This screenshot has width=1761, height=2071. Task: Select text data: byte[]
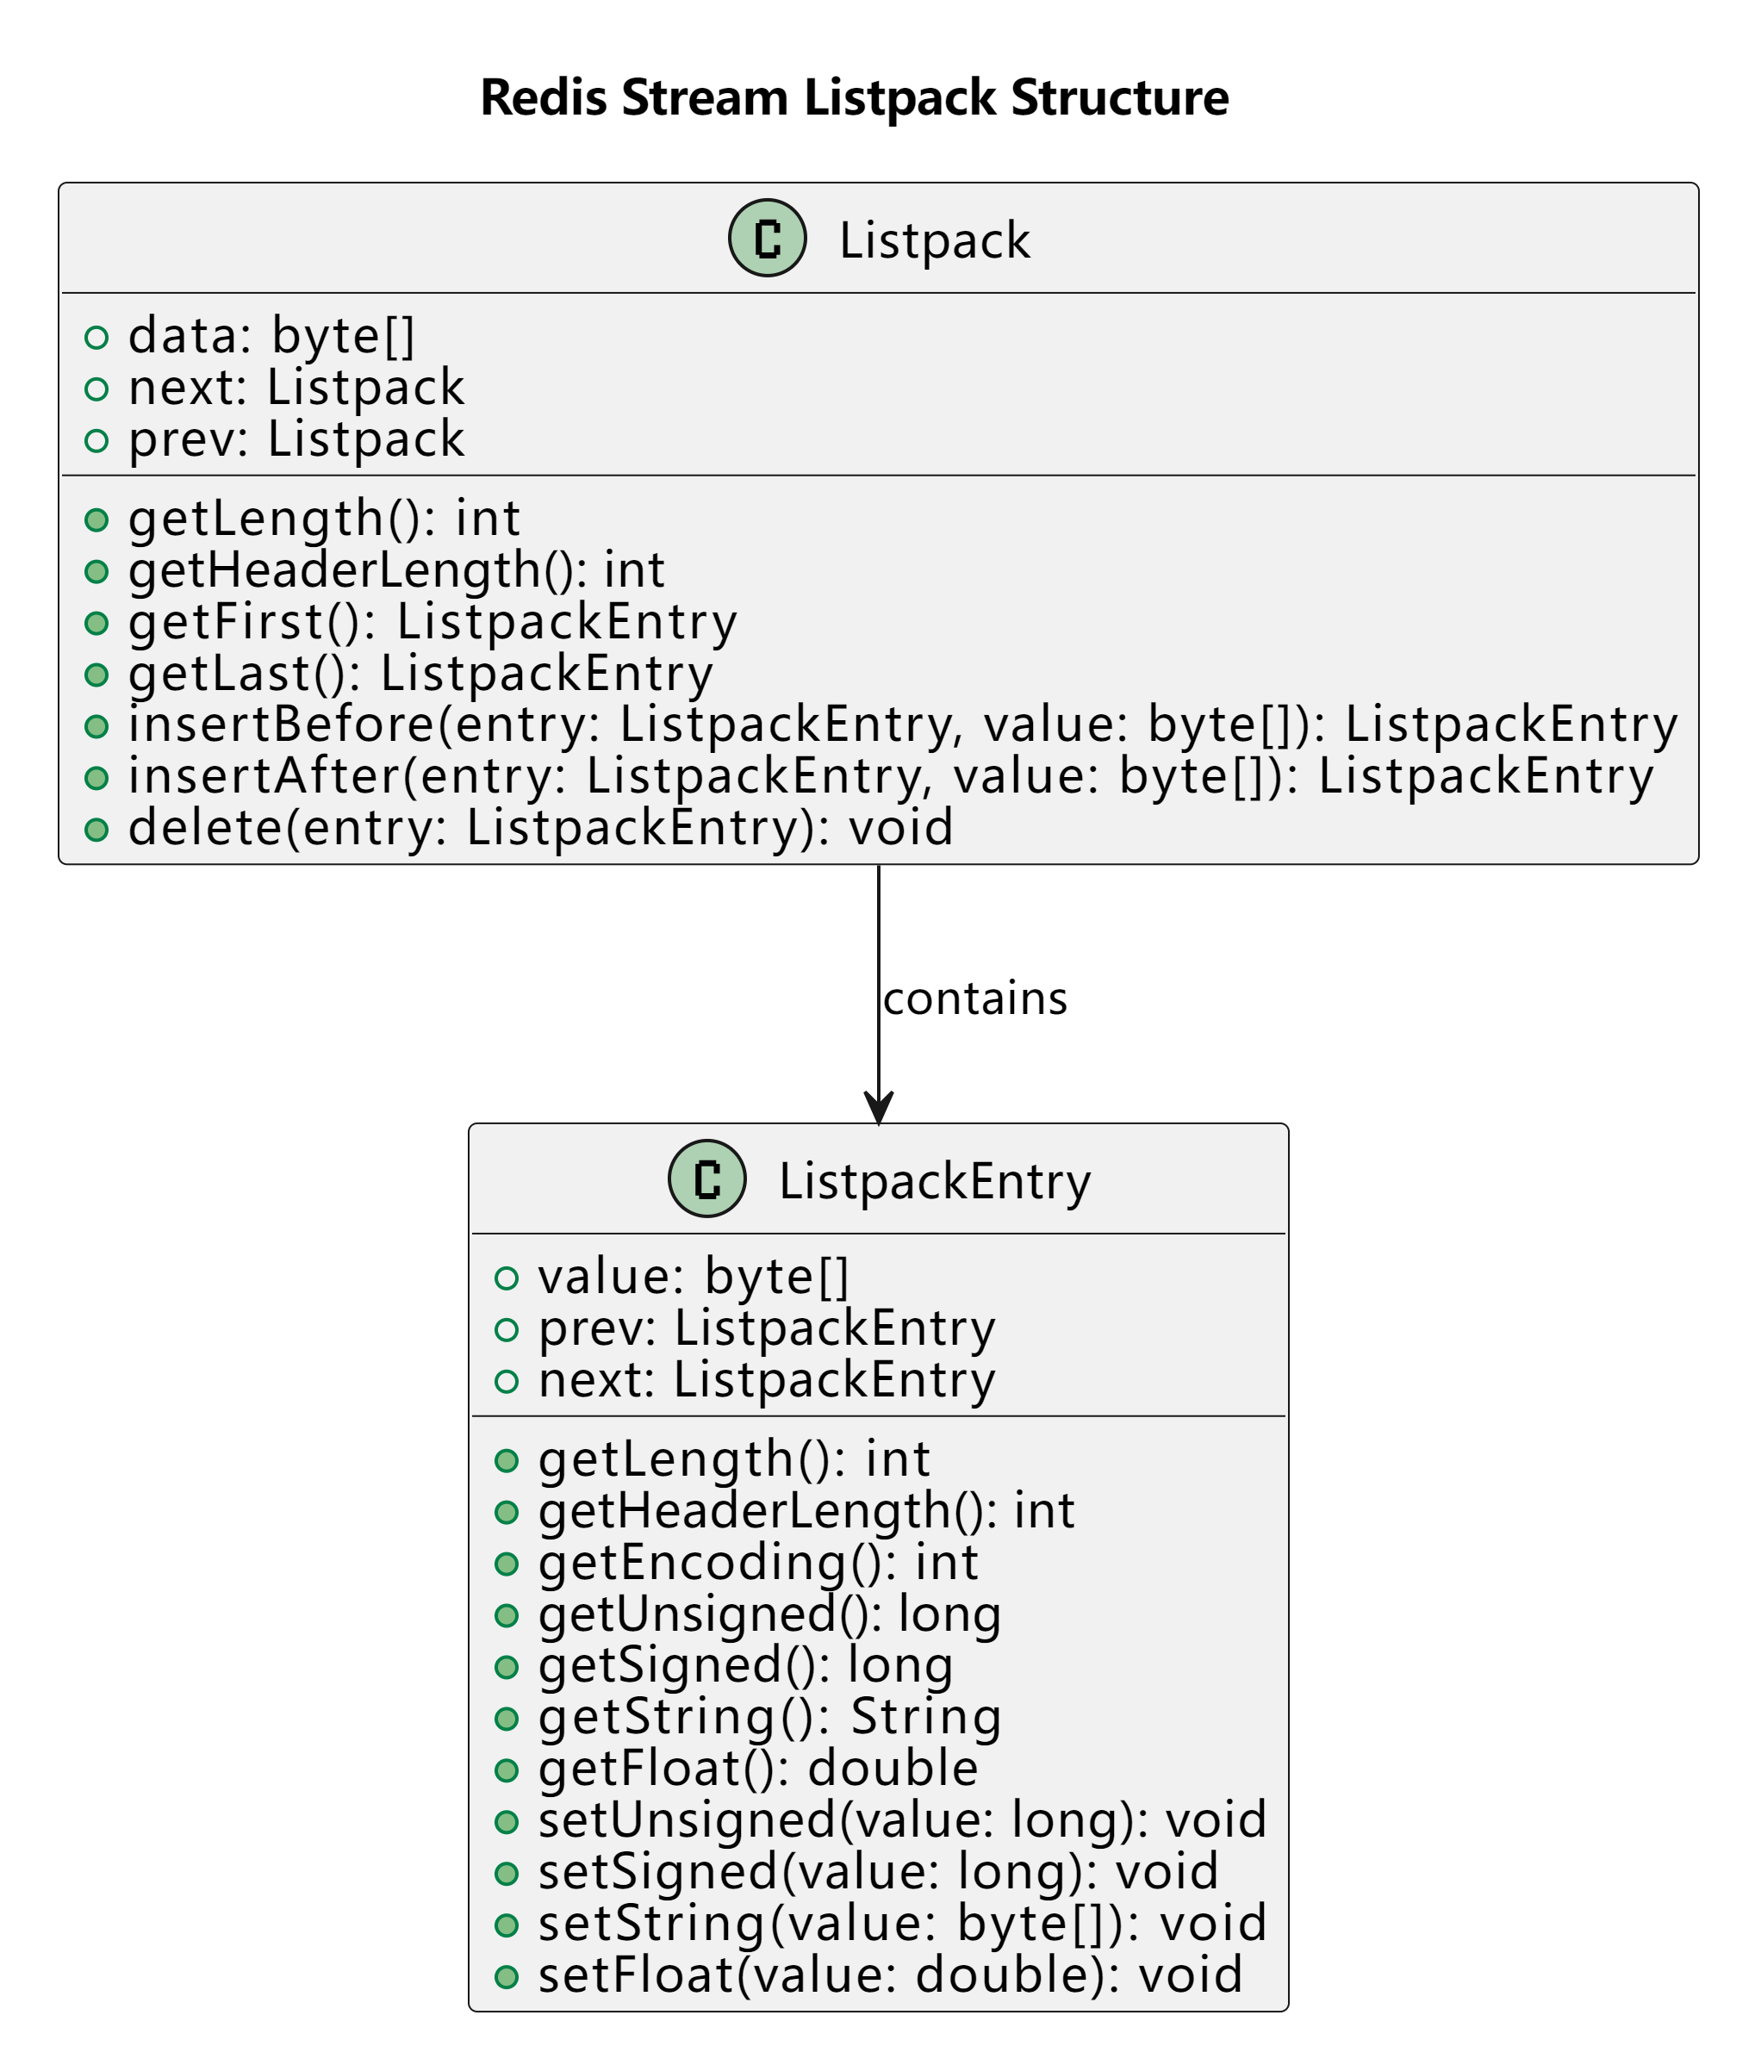(x=271, y=336)
